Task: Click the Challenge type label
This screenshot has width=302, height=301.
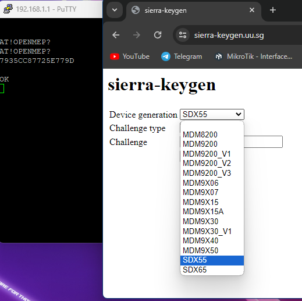Action: pyautogui.click(x=137, y=128)
